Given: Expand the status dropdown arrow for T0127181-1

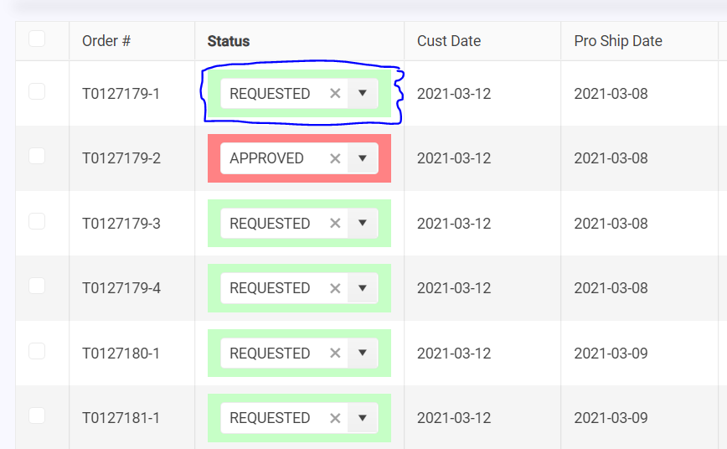Looking at the screenshot, I should click(363, 417).
